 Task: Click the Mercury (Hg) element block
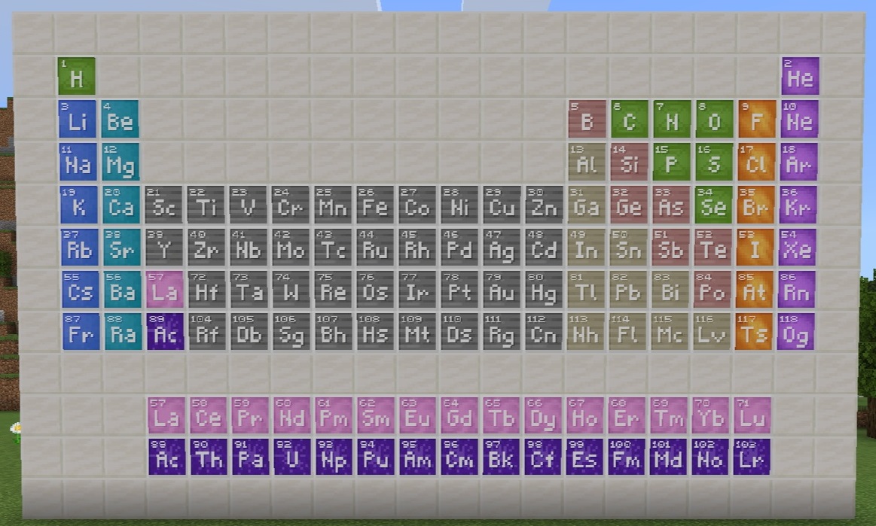(x=544, y=290)
